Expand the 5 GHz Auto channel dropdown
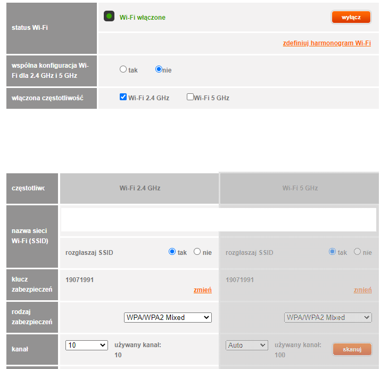 pos(246,345)
